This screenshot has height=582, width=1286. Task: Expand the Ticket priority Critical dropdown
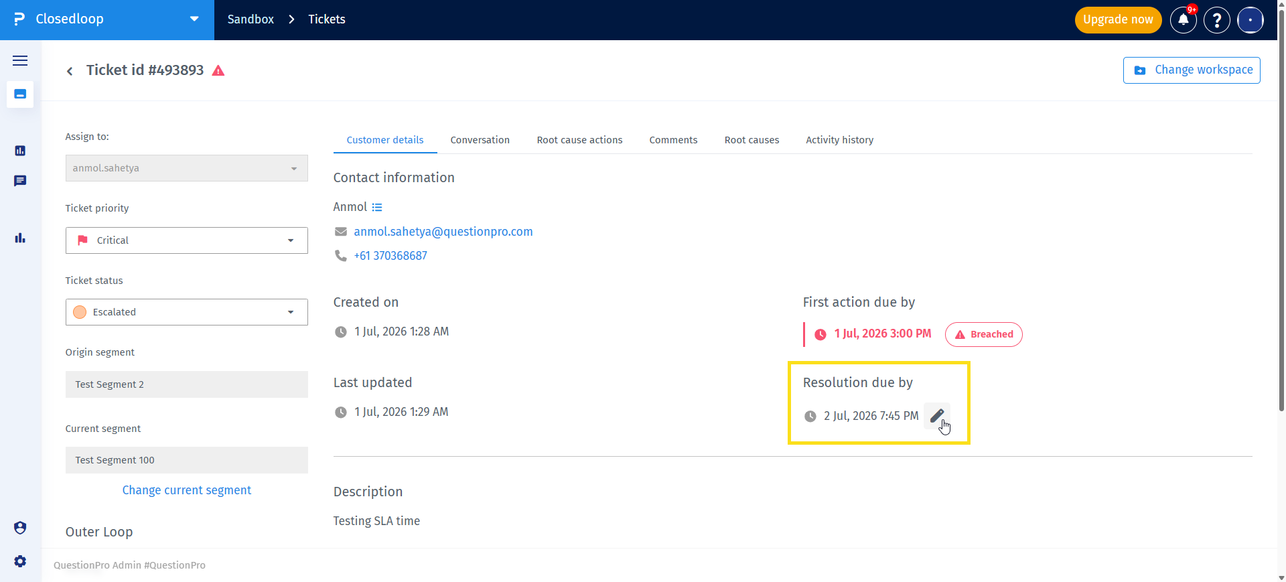187,240
